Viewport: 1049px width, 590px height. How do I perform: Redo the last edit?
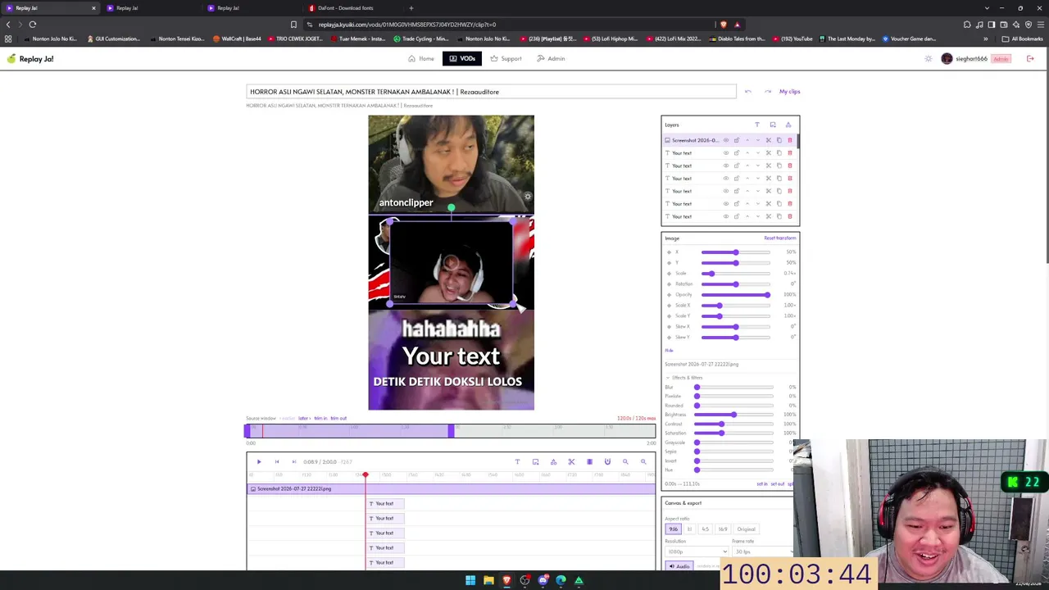pyautogui.click(x=767, y=92)
